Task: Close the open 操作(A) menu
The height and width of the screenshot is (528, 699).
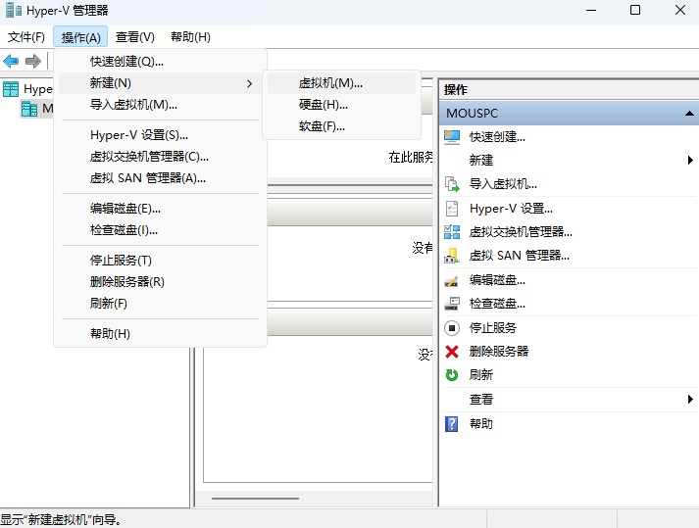Action: (80, 37)
